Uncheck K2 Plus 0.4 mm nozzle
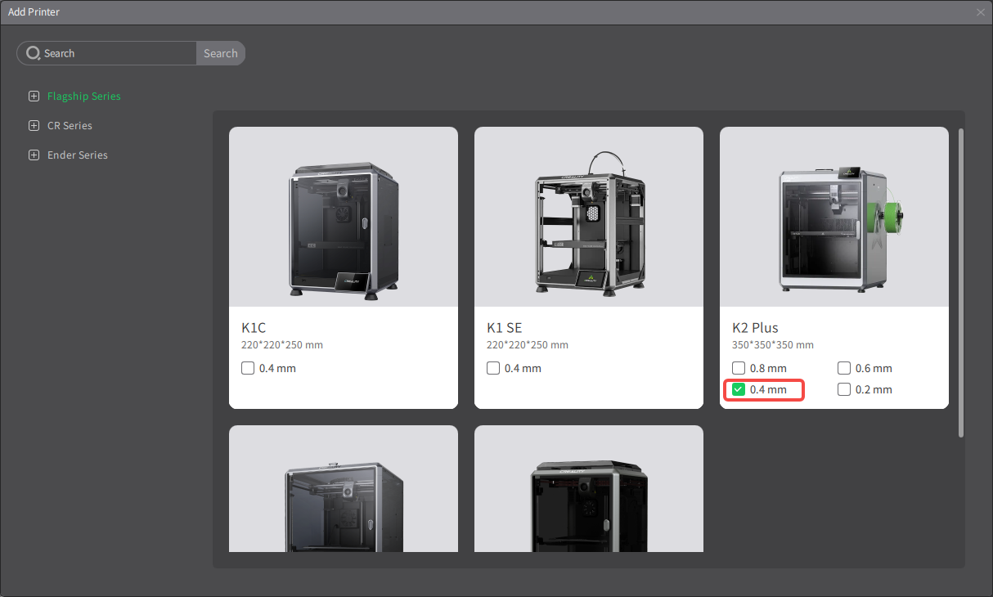The height and width of the screenshot is (597, 993). pyautogui.click(x=739, y=390)
